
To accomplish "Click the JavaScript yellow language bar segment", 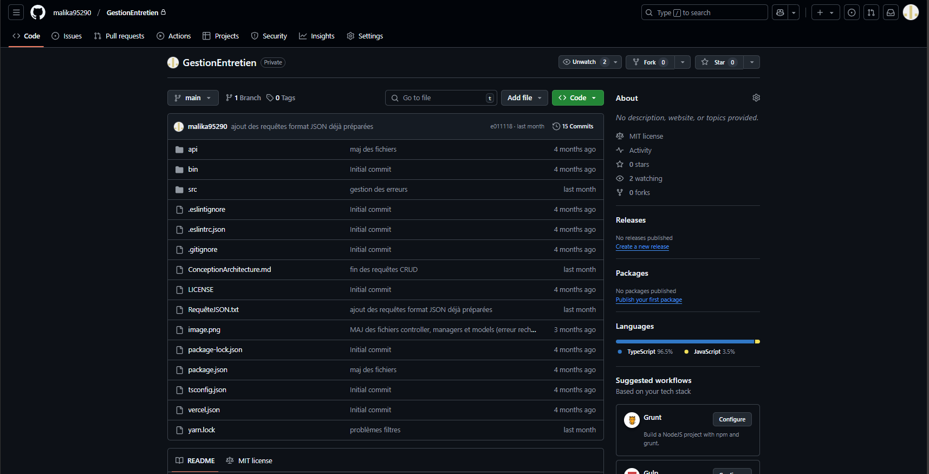I will pyautogui.click(x=757, y=342).
